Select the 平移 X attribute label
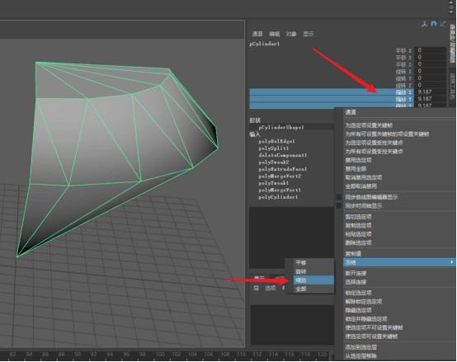The width and height of the screenshot is (457, 362). (x=403, y=50)
